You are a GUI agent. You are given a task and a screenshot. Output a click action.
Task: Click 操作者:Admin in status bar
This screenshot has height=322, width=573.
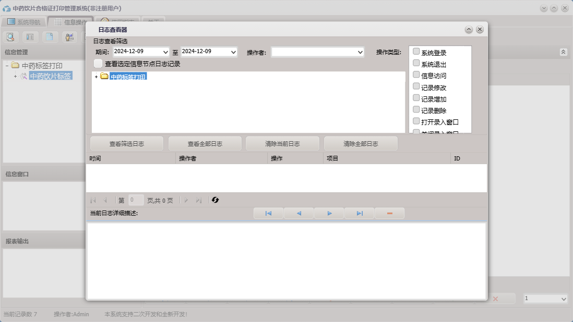(71, 314)
